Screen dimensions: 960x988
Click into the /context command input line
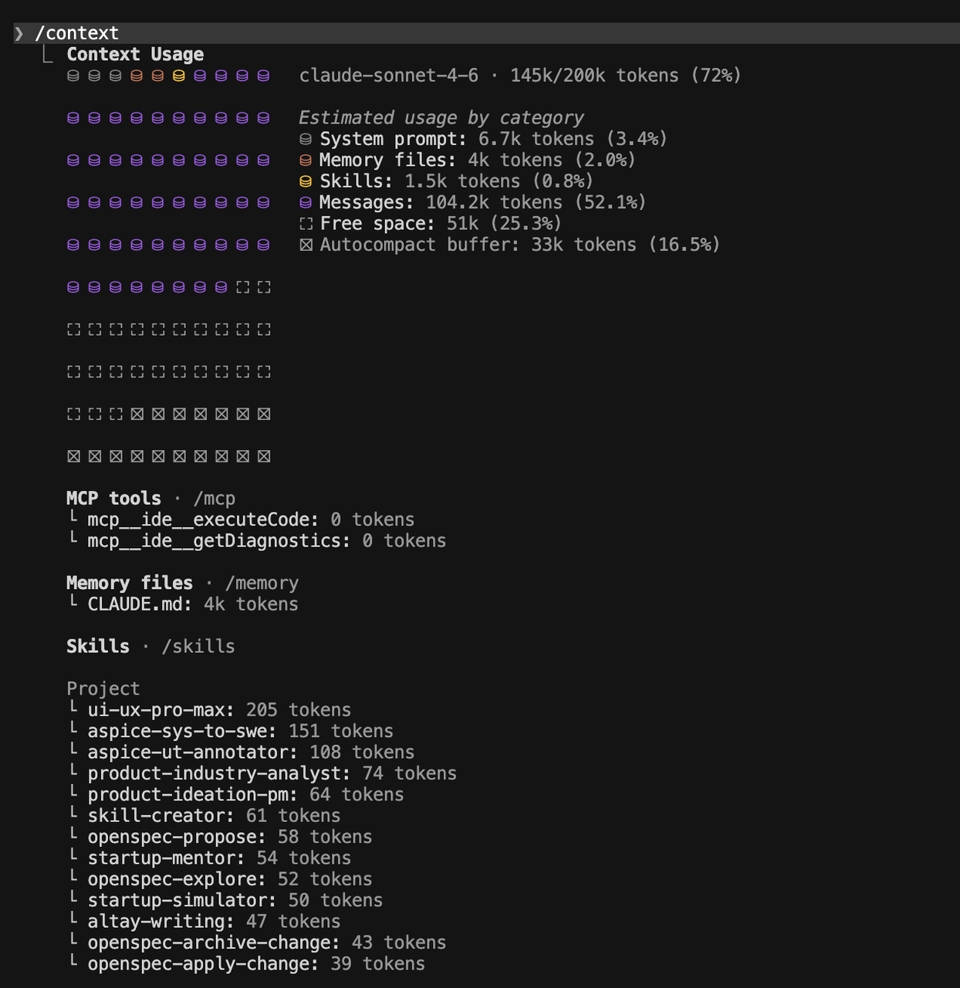point(77,33)
